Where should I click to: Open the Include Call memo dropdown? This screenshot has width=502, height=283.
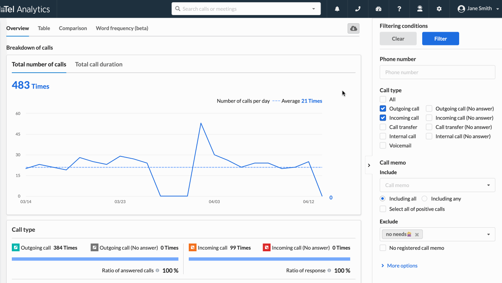437,185
